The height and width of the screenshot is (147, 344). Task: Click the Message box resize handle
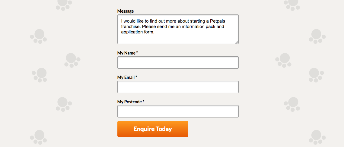point(237,42)
